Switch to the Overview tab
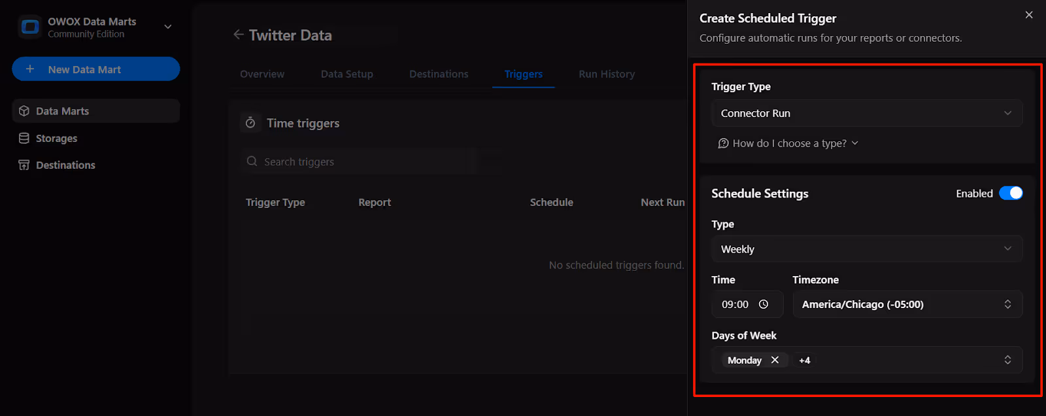 pos(262,74)
